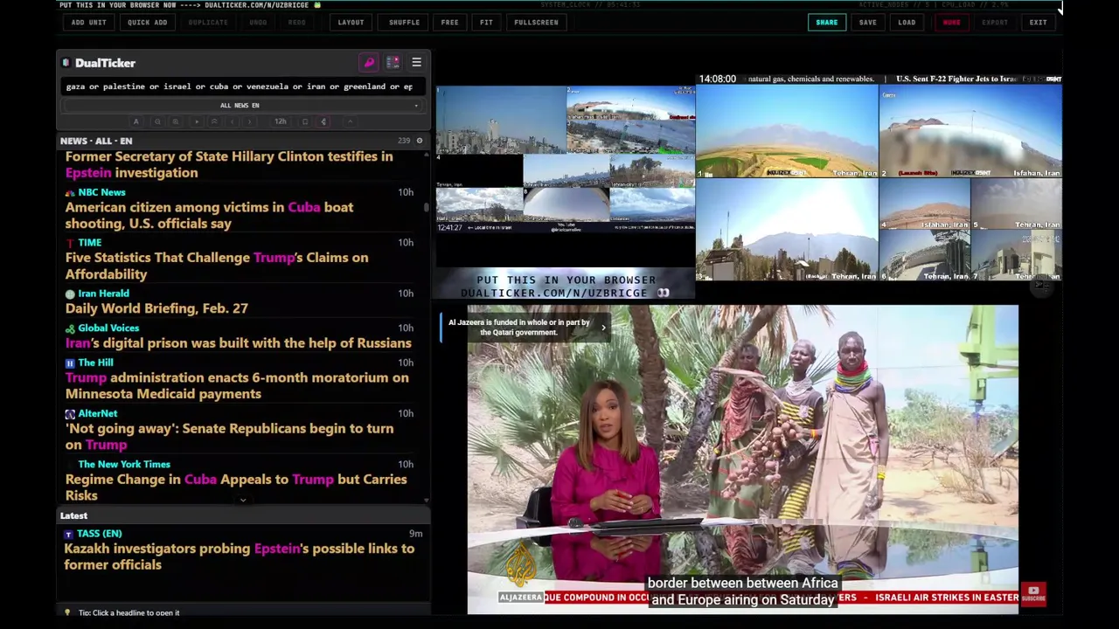The height and width of the screenshot is (629, 1119).
Task: Open 'Five Statistics That Challenge Trump's Claims' headline
Action: point(217,266)
